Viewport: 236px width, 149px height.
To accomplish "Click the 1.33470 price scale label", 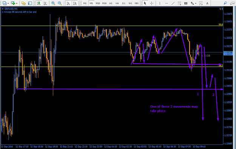I will [228, 14].
